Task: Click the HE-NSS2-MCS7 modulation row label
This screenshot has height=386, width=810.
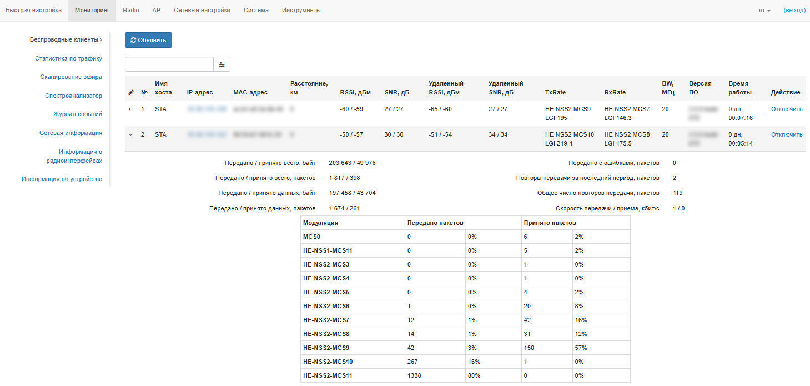Action: [x=326, y=320]
